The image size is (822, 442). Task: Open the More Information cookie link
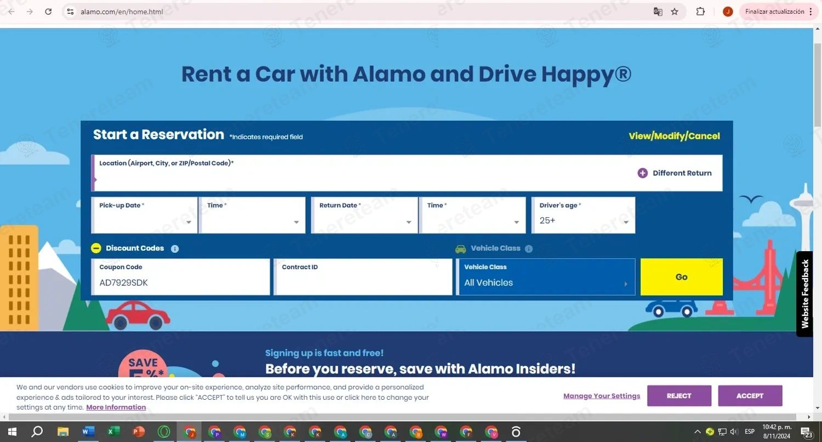116,407
